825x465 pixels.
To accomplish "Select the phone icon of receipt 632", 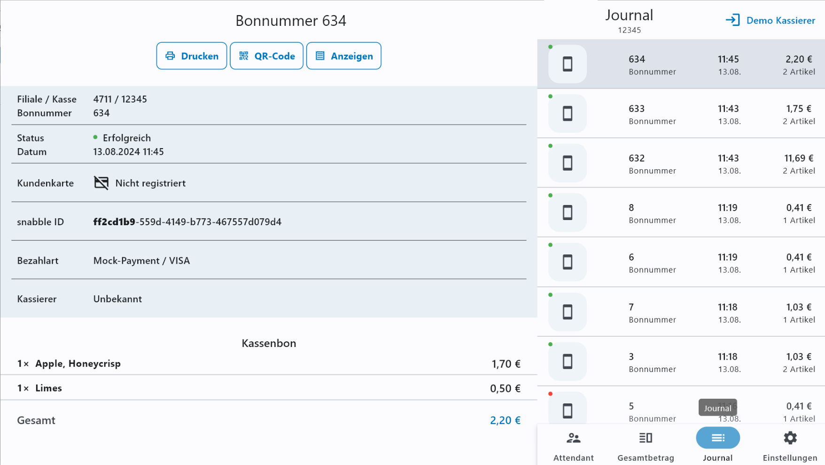I will click(568, 163).
